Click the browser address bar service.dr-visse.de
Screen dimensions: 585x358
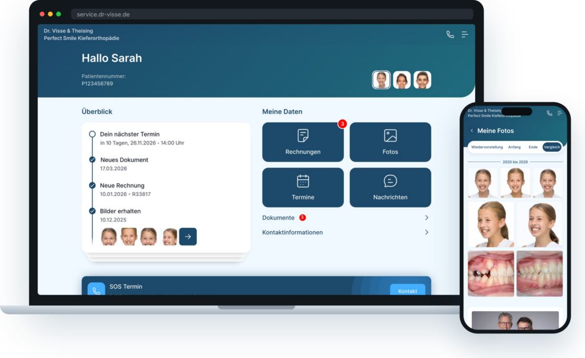tap(272, 14)
